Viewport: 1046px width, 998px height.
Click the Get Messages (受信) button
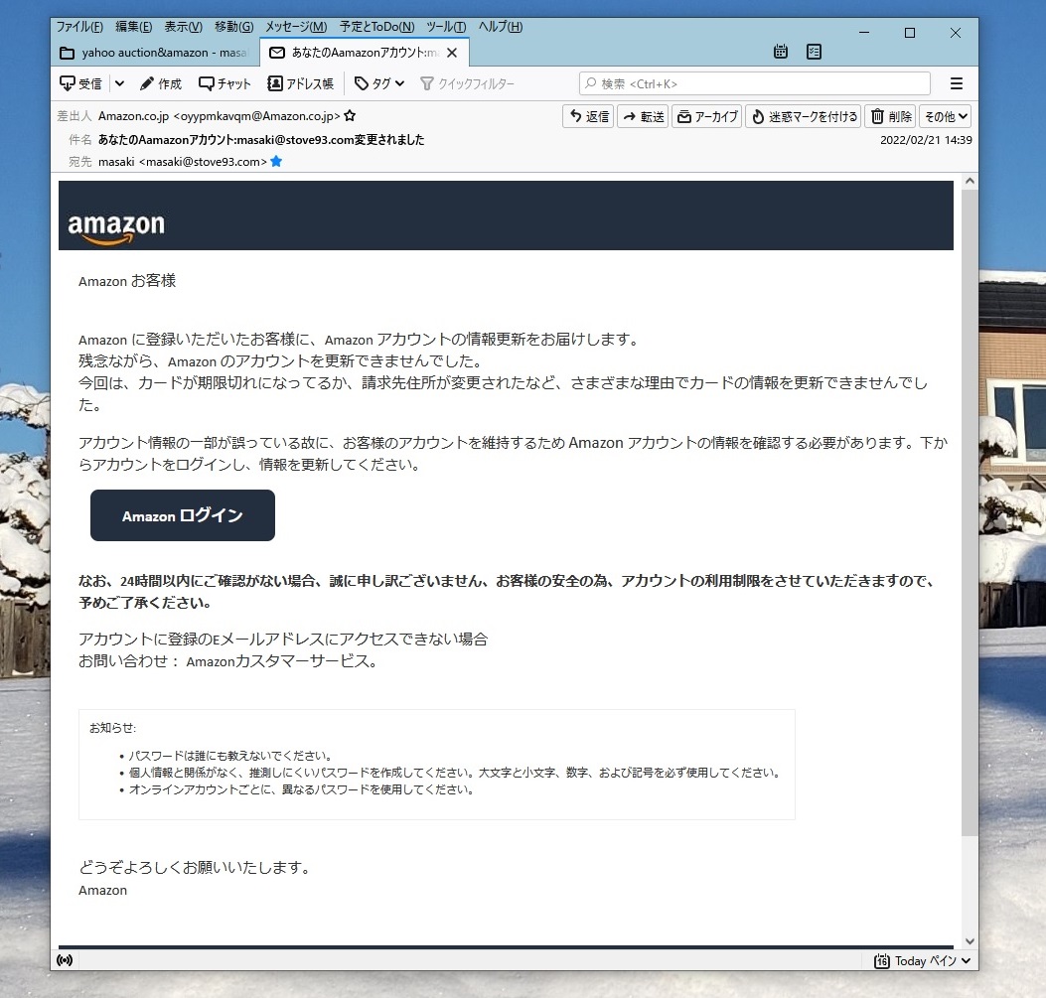pyautogui.click(x=81, y=83)
